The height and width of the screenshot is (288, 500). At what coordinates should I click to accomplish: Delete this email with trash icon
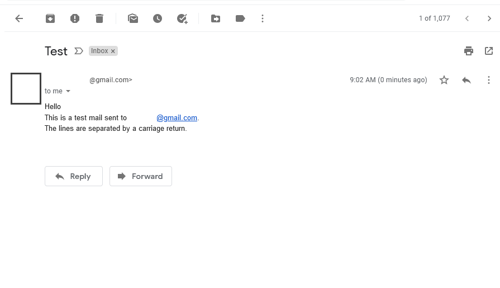point(99,18)
